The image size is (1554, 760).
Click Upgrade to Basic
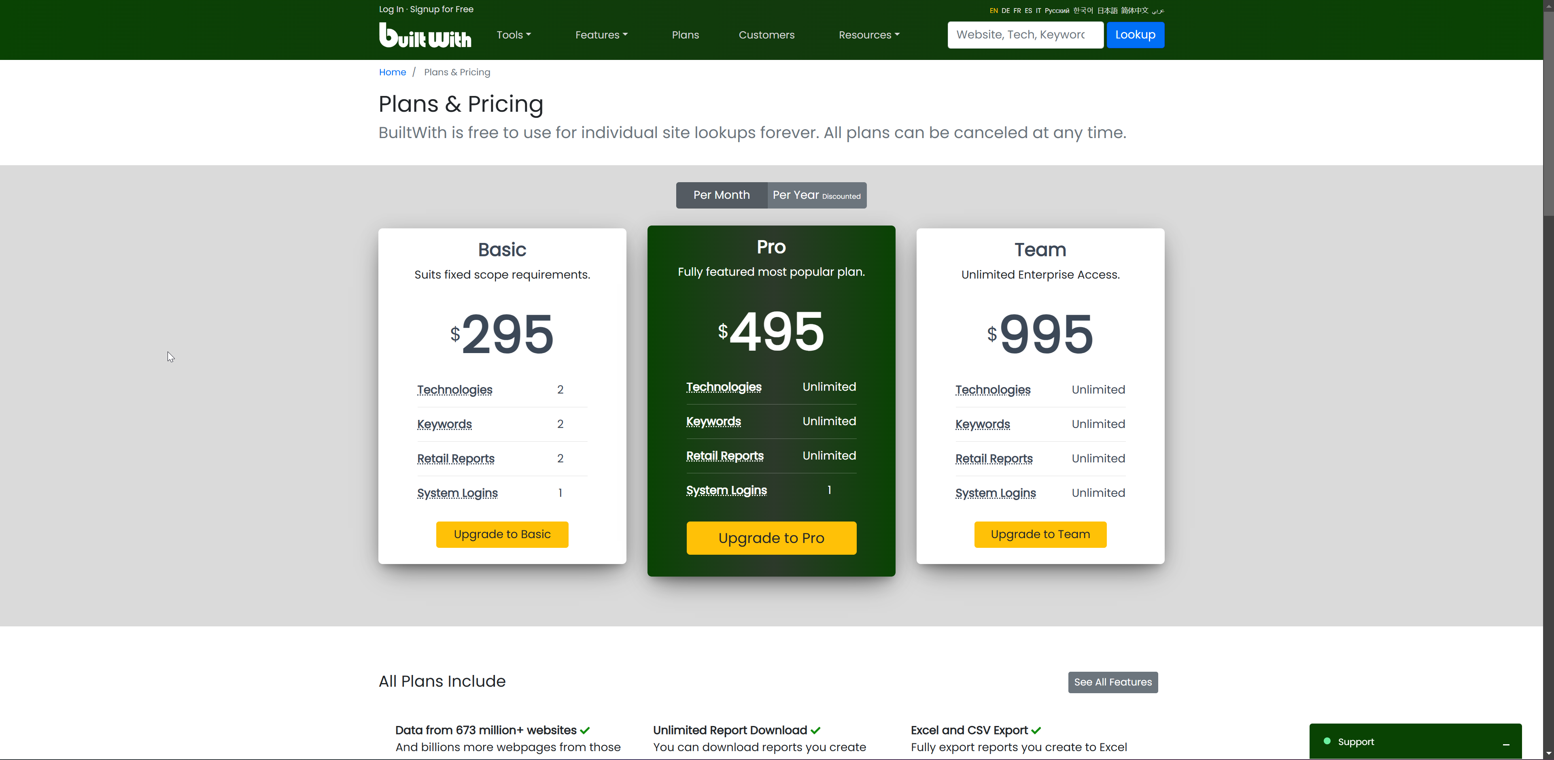coord(502,534)
